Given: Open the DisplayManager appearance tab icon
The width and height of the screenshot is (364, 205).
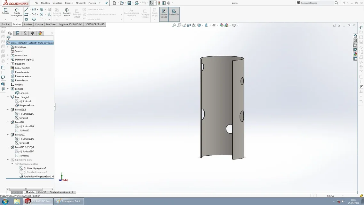Looking at the screenshot, I should (x=40, y=33).
